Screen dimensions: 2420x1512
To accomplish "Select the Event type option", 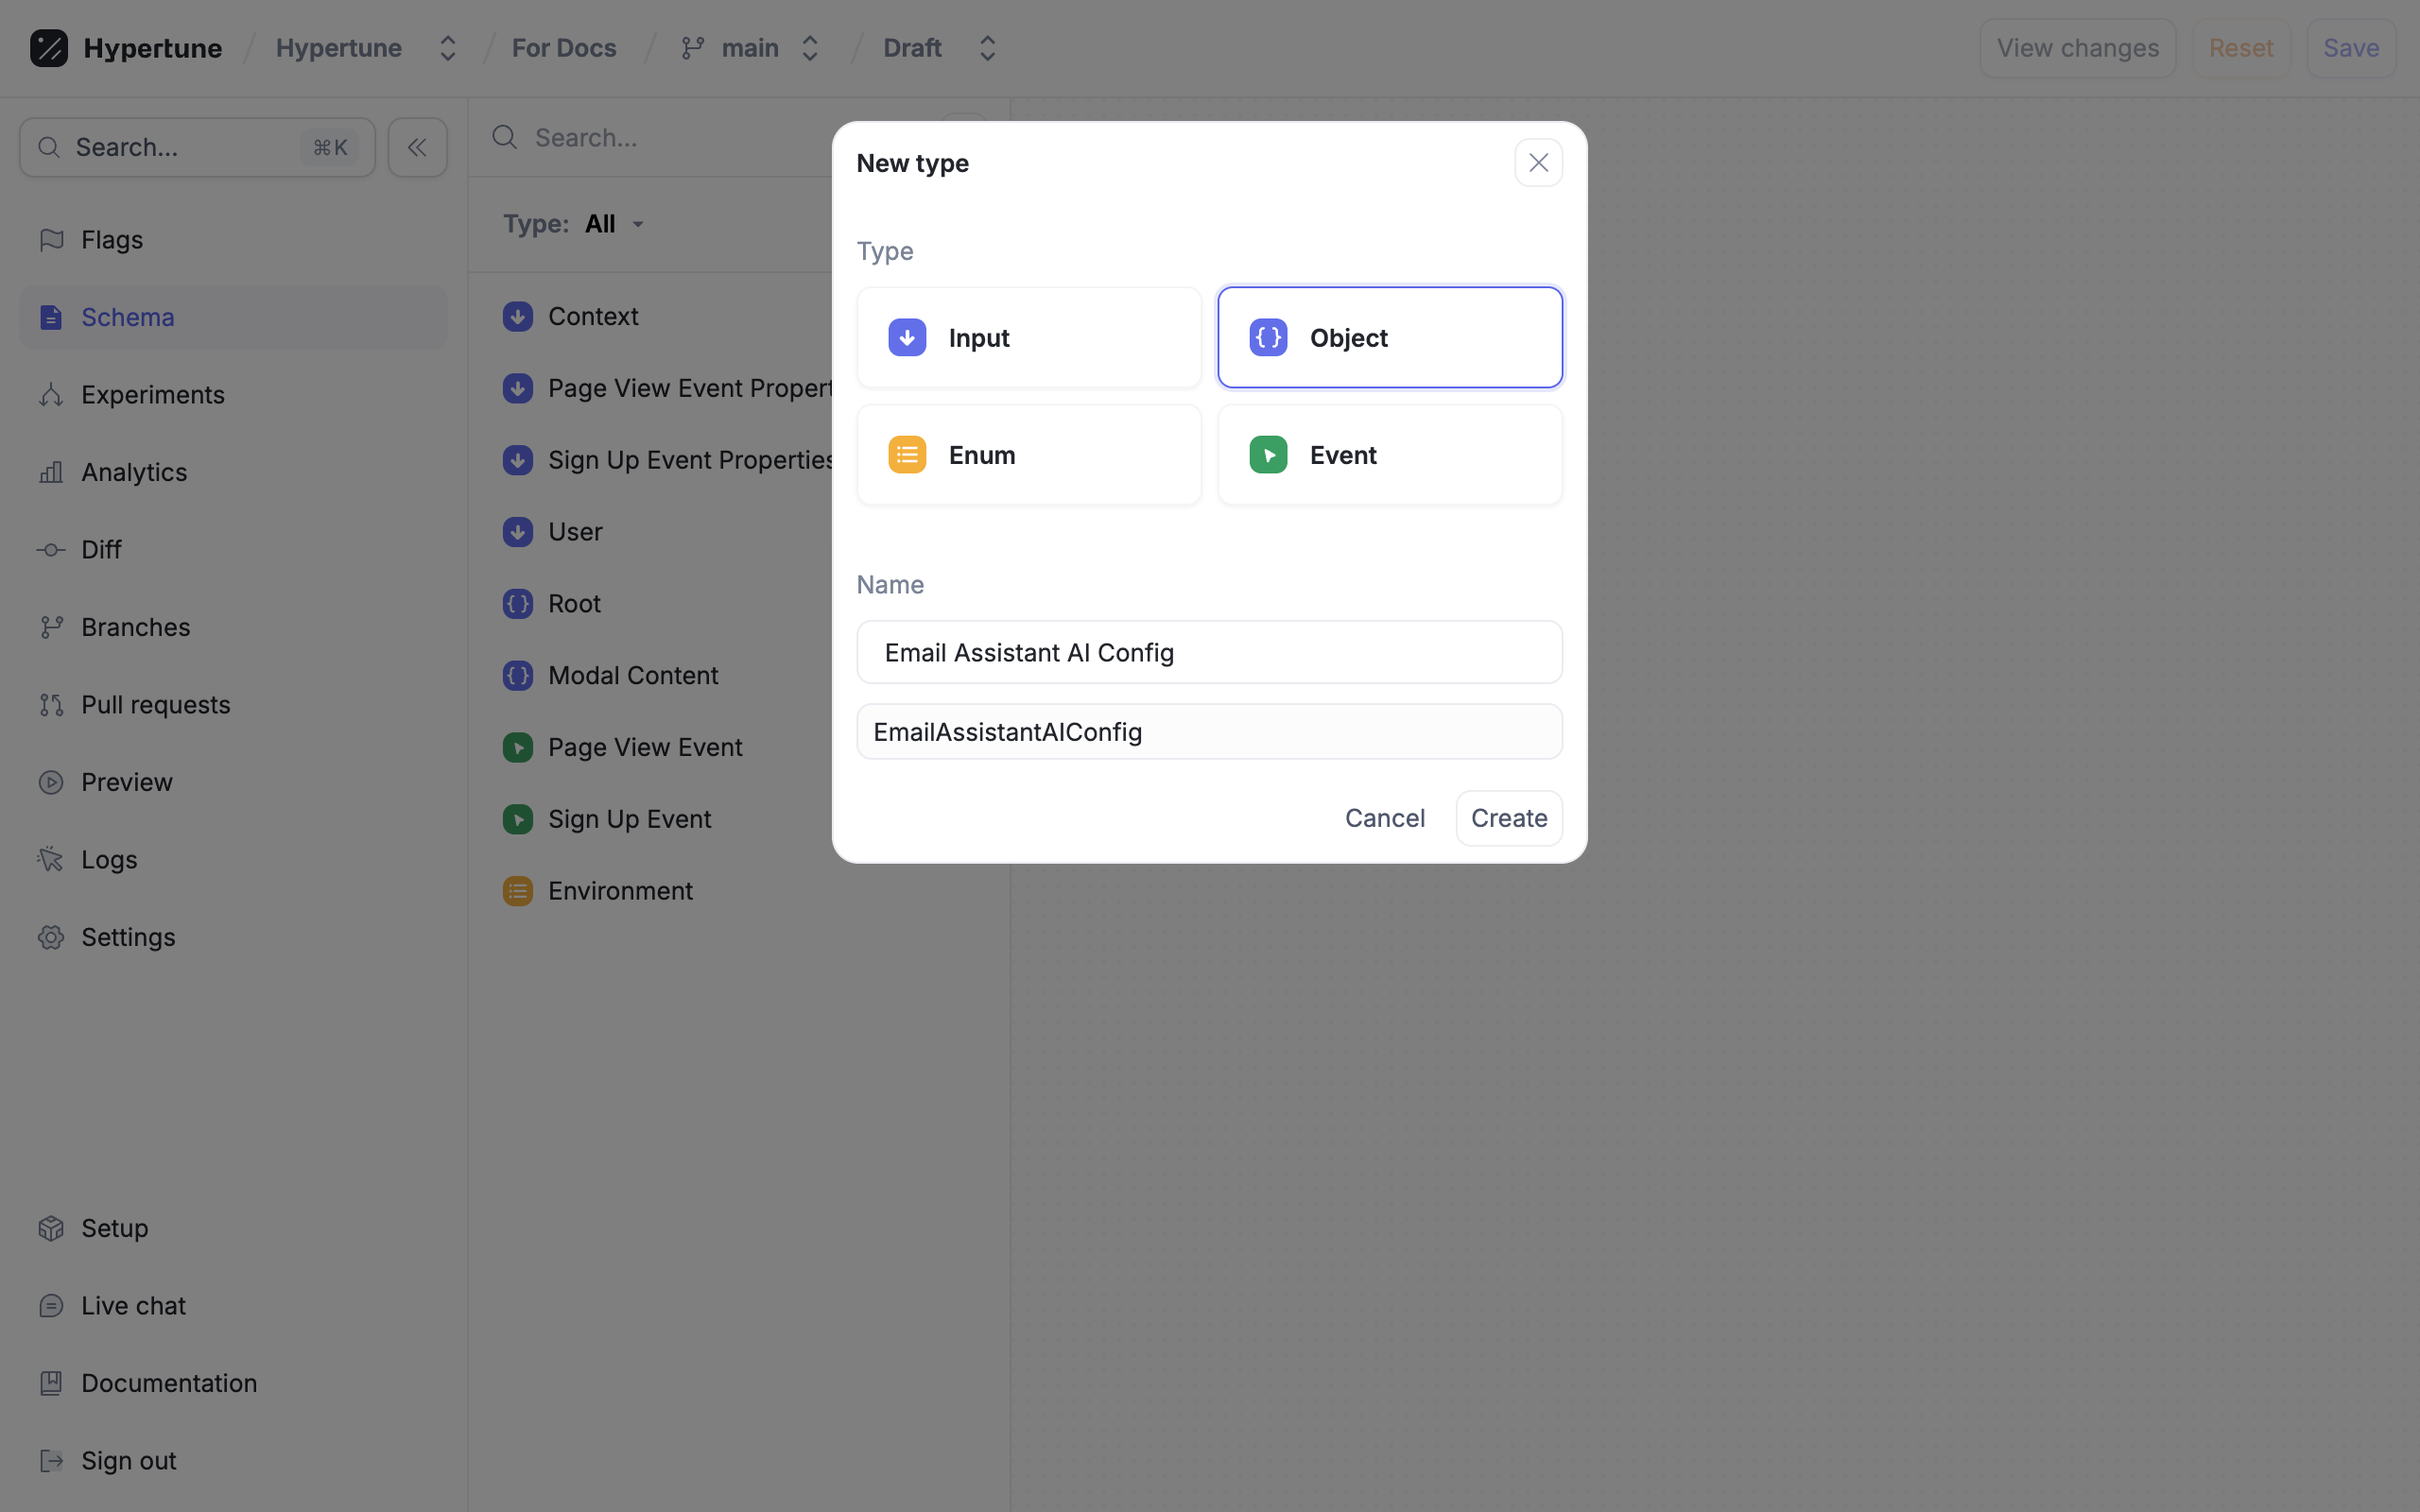I will [1389, 455].
